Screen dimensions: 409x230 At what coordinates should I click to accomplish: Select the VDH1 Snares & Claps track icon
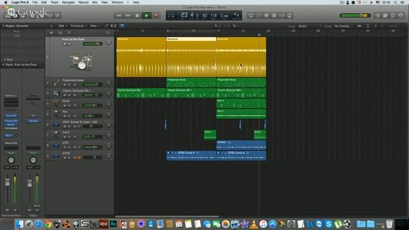coord(56,125)
